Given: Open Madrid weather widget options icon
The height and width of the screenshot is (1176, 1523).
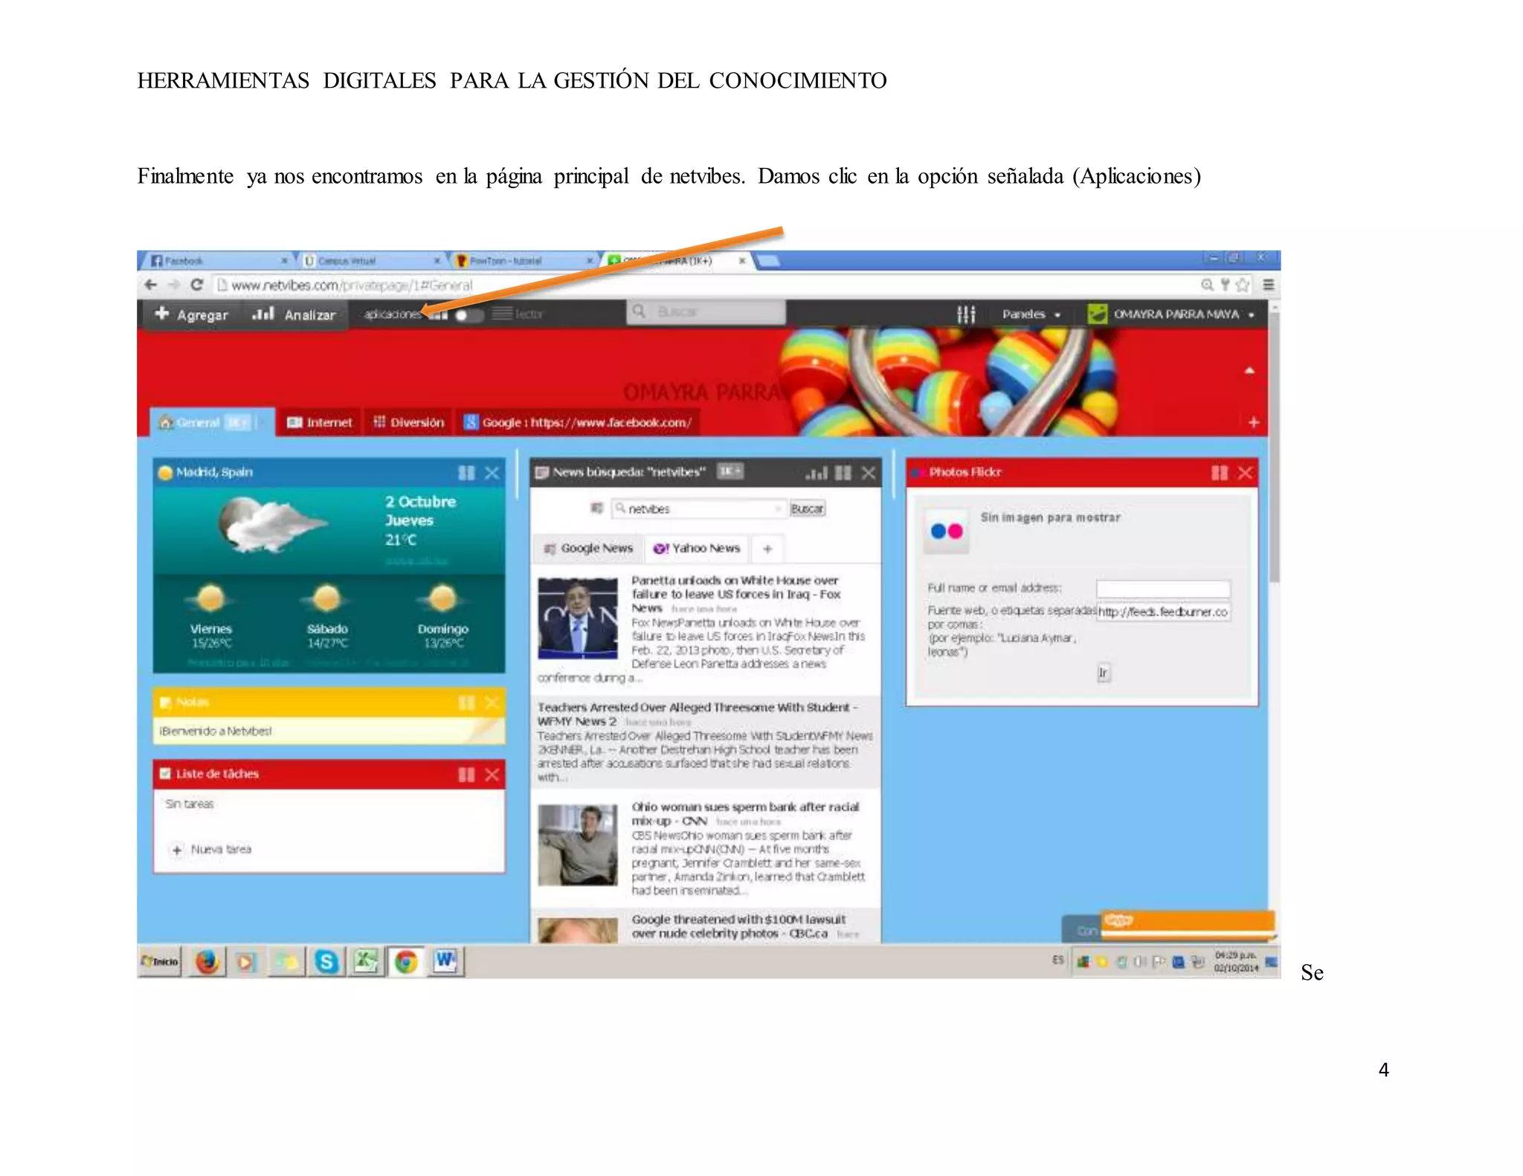Looking at the screenshot, I should [x=466, y=473].
